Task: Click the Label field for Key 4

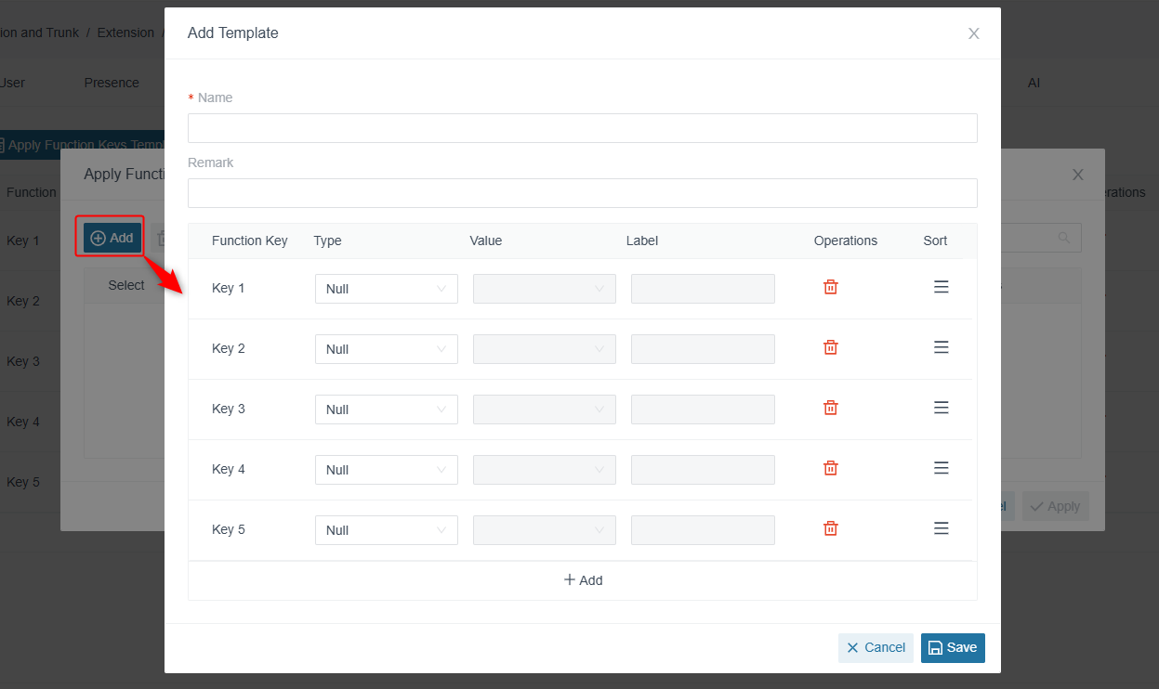Action: (x=703, y=470)
